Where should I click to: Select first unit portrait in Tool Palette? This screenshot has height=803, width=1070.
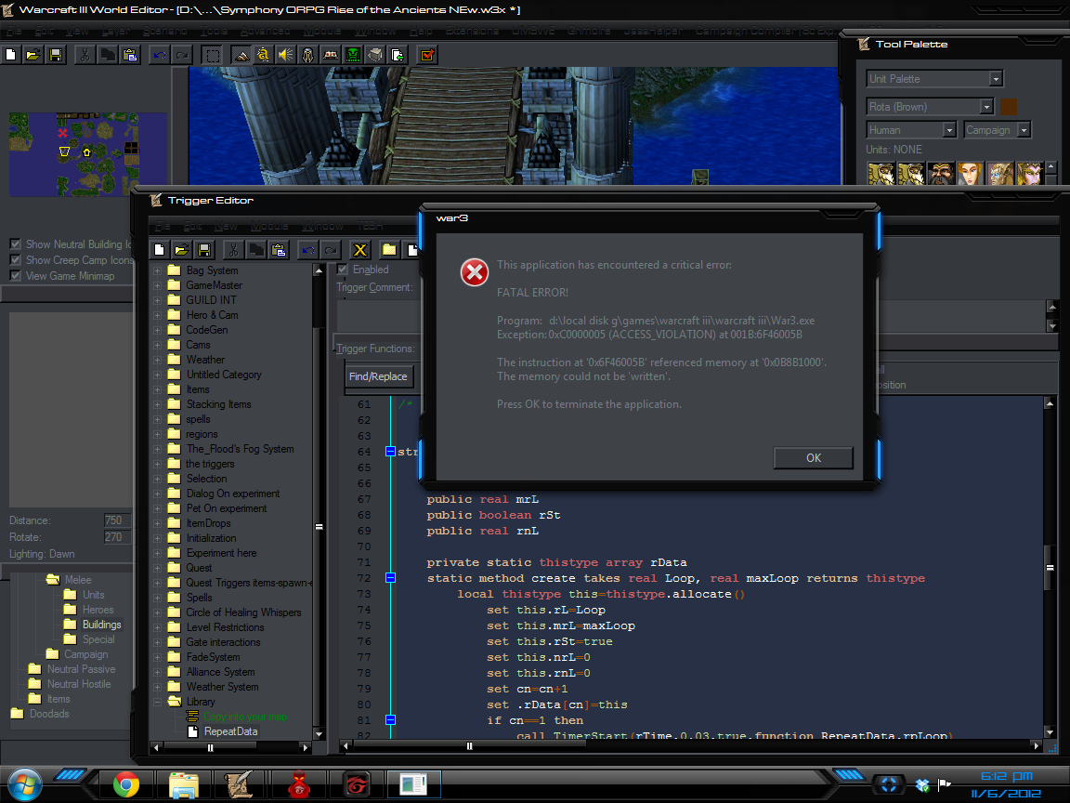881,174
